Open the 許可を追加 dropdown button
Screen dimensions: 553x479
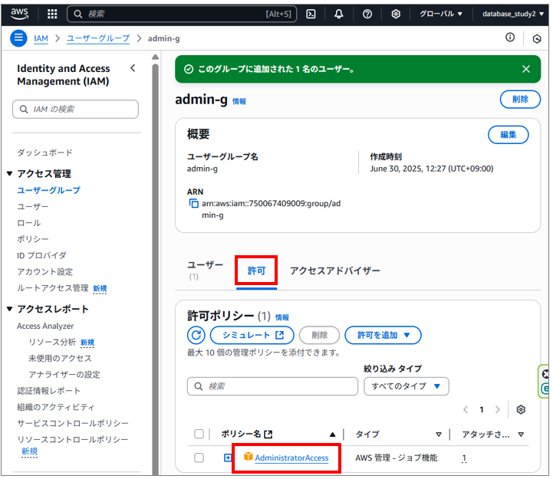(383, 335)
